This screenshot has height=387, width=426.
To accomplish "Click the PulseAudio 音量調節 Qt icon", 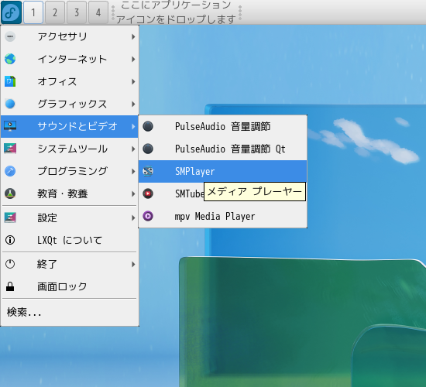I will (x=148, y=149).
